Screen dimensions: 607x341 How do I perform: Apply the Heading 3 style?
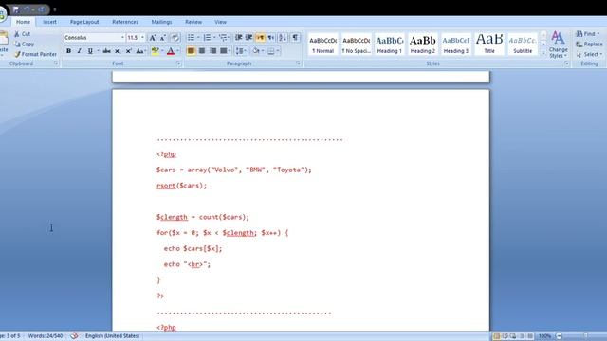456,45
